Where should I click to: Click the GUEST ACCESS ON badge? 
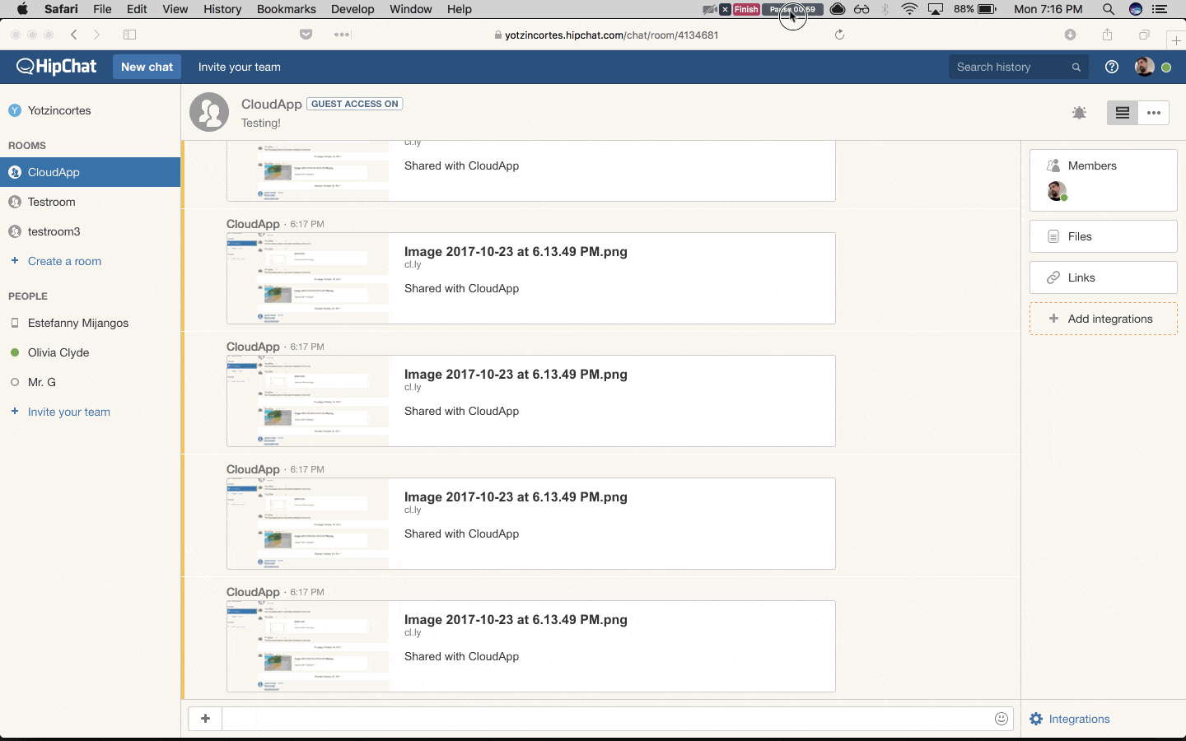[x=355, y=104]
